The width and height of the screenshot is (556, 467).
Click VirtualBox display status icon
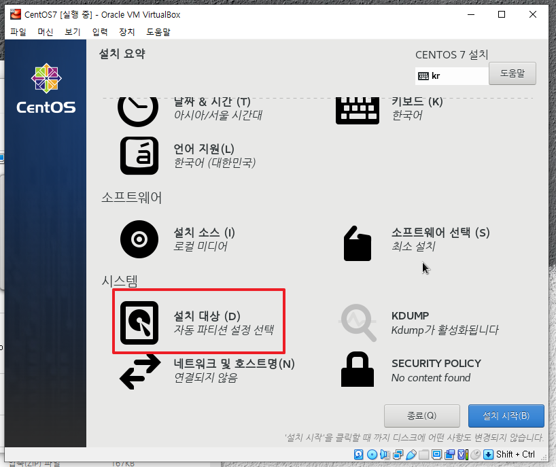tap(437, 455)
